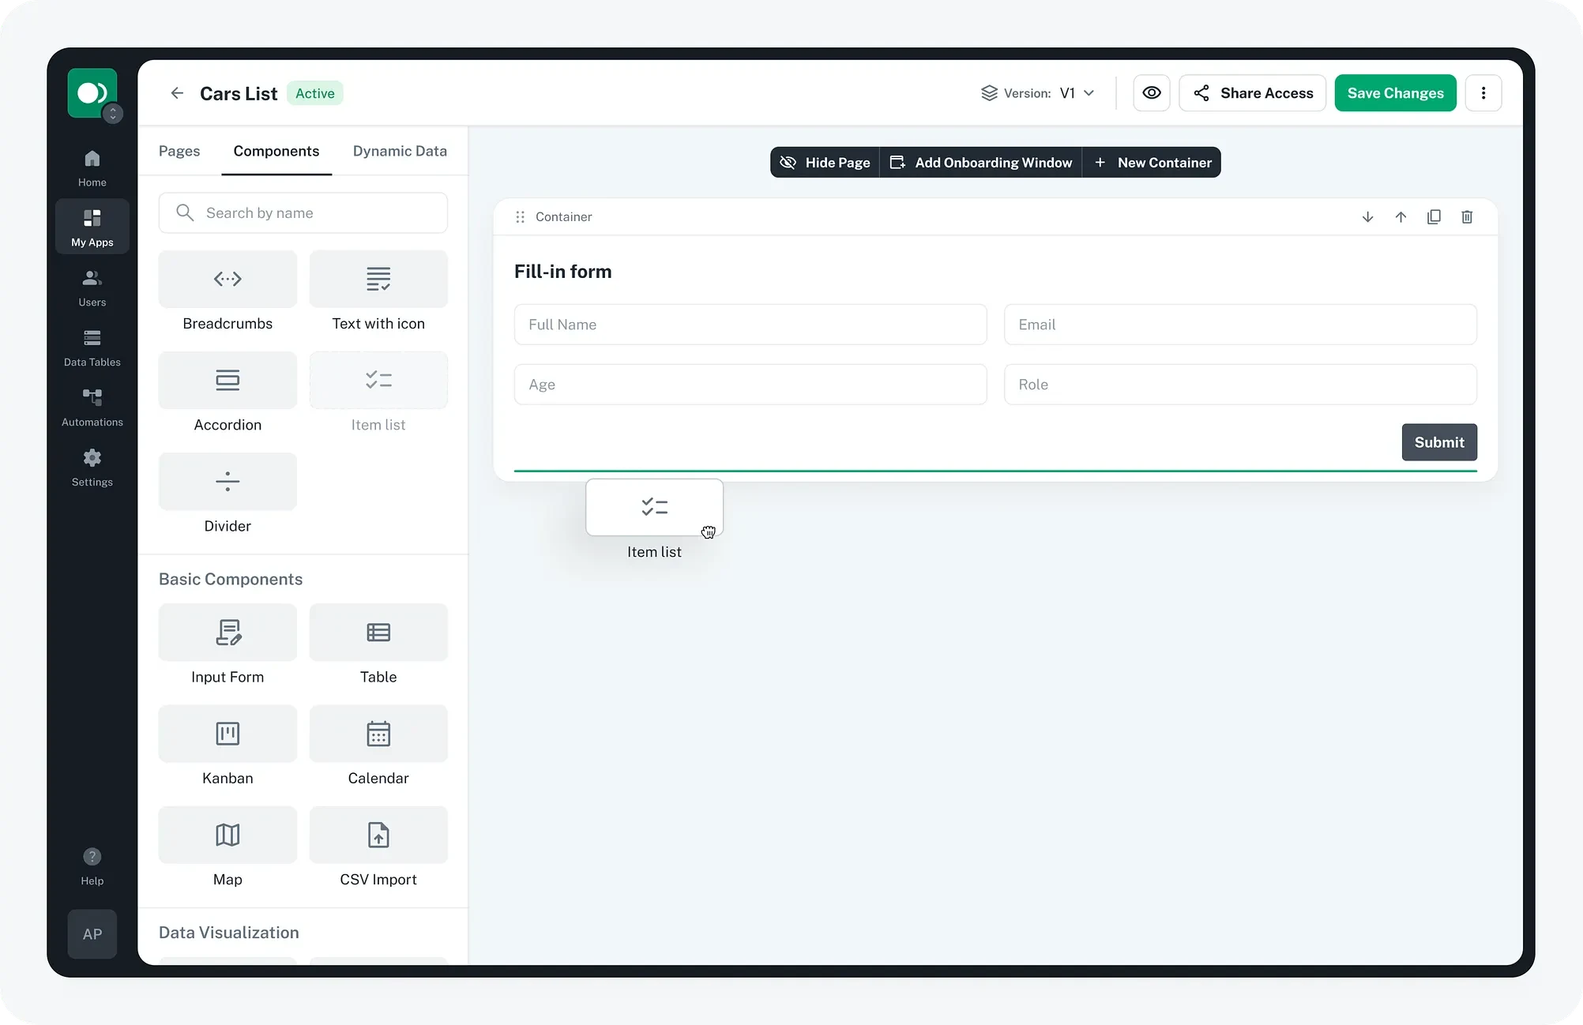Screen dimensions: 1583x1025
Task: Duplicate the container with copy icon
Action: pyautogui.click(x=1434, y=216)
